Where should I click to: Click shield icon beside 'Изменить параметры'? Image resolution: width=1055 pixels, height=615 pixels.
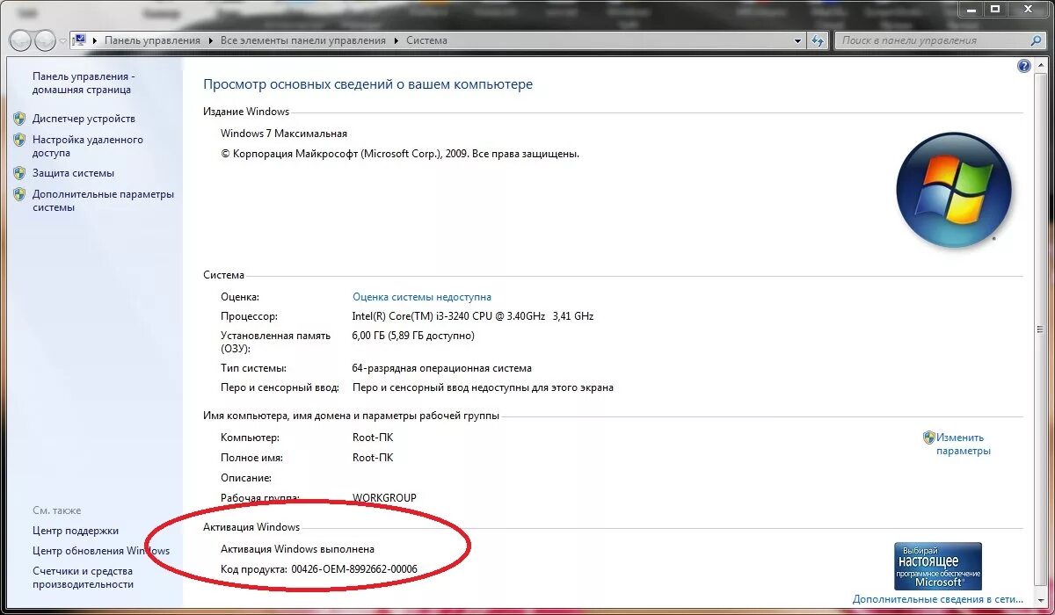point(928,437)
